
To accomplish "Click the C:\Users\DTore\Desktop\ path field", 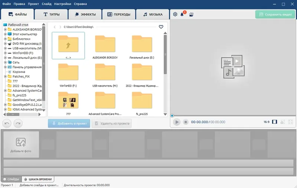I will coord(79,27).
